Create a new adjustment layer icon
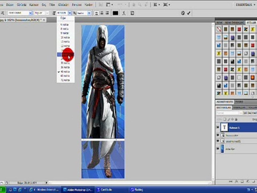The width and height of the screenshot is (257, 193). pyautogui.click(x=248, y=181)
